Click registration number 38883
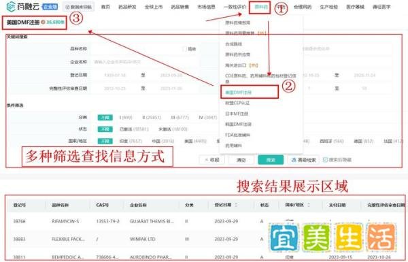 (19, 239)
